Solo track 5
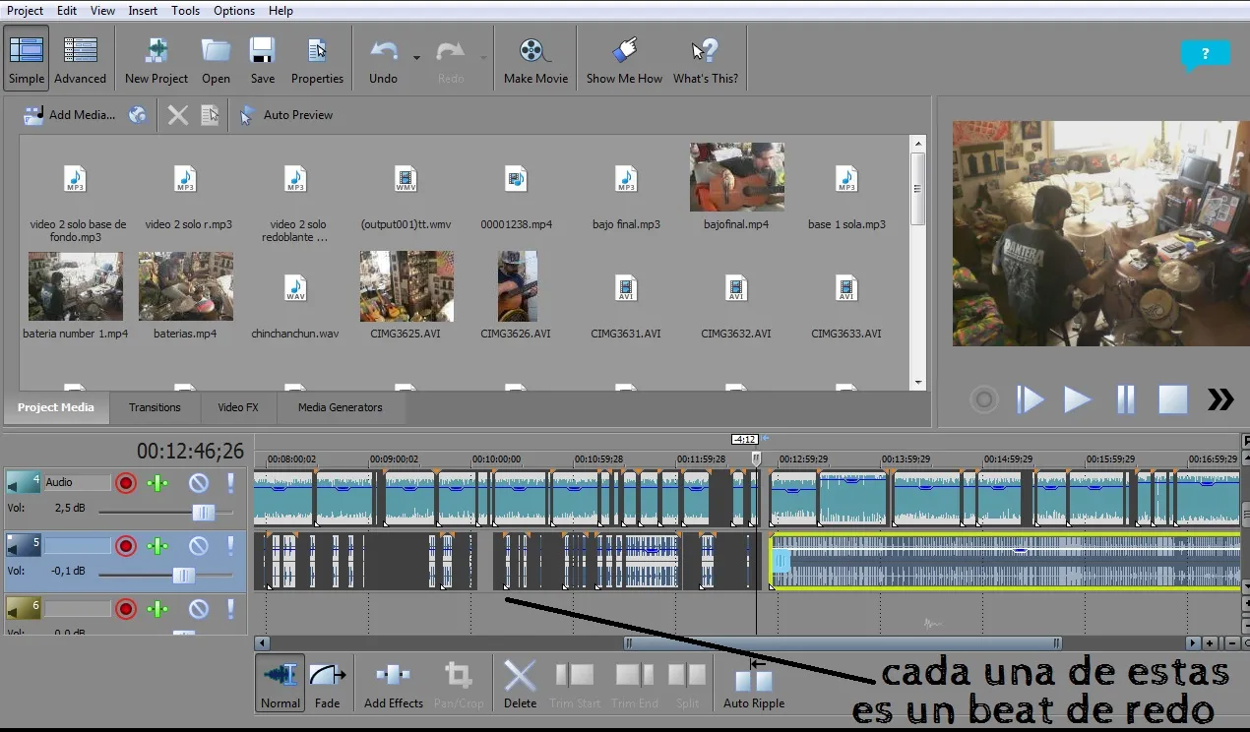Viewport: 1250px width, 732px height. click(231, 546)
